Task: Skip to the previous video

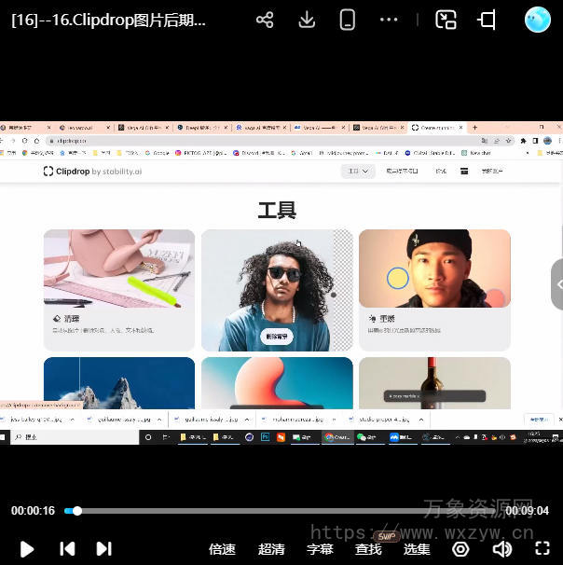Action: click(67, 549)
